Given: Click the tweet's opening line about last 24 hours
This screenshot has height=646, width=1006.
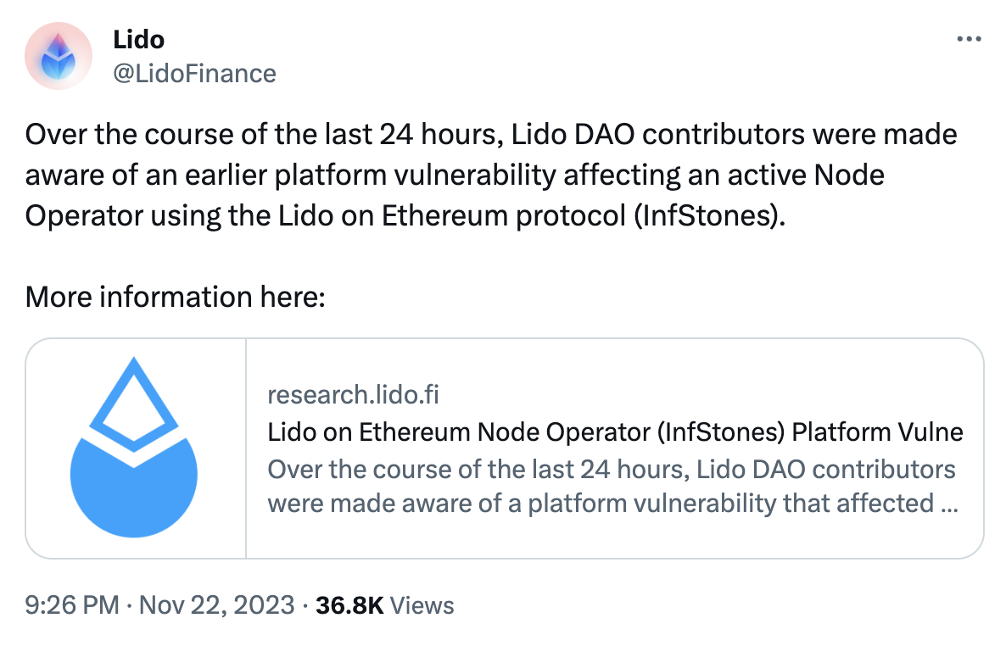Looking at the screenshot, I should pyautogui.click(x=254, y=135).
